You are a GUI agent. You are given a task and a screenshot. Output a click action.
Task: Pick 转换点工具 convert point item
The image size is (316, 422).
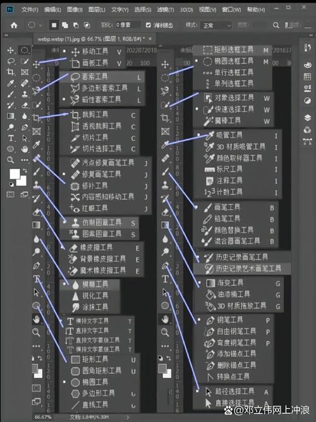pyautogui.click(x=234, y=376)
